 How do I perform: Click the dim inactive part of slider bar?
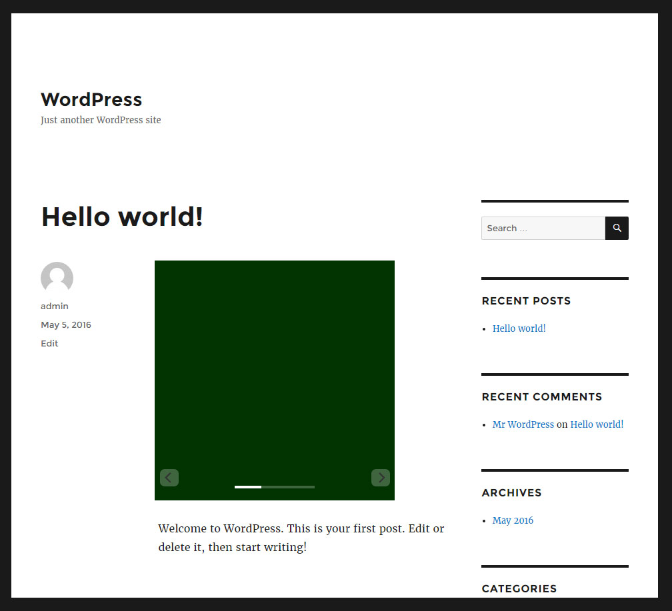(x=288, y=487)
